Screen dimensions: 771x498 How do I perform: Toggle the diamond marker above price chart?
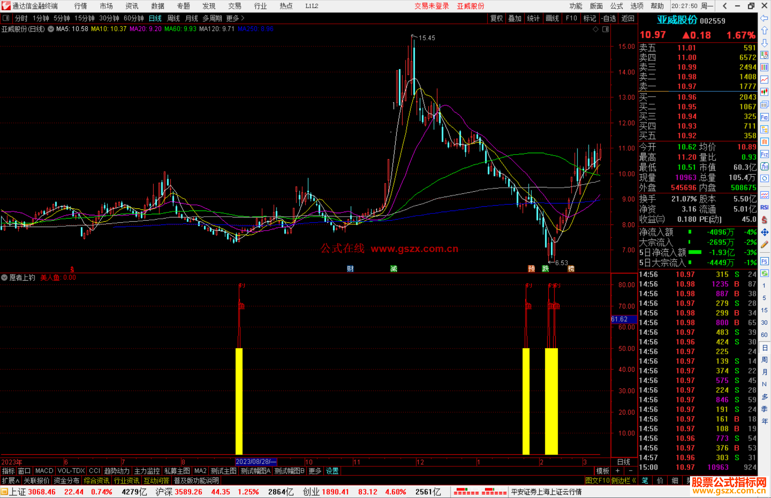coord(595,29)
